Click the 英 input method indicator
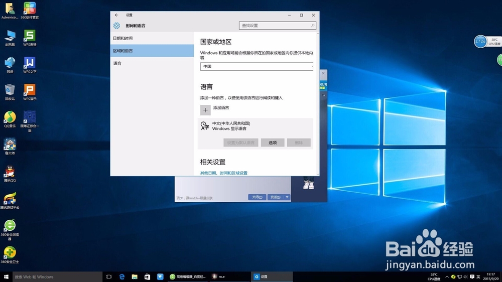 tap(478, 276)
